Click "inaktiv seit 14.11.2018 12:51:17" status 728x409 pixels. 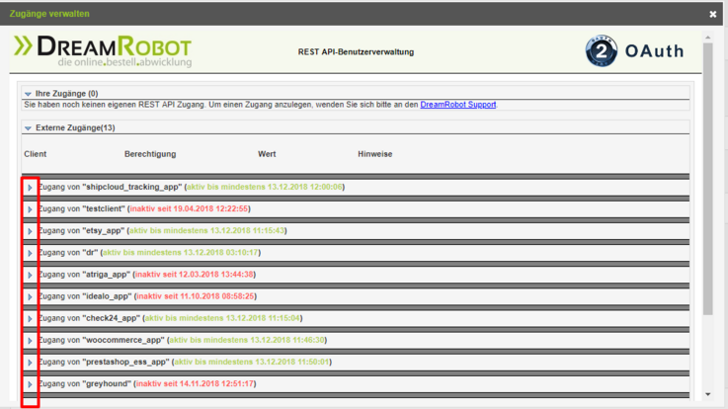pyautogui.click(x=195, y=383)
